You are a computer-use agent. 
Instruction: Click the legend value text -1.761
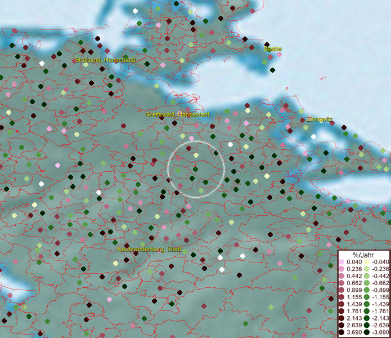pos(380,312)
